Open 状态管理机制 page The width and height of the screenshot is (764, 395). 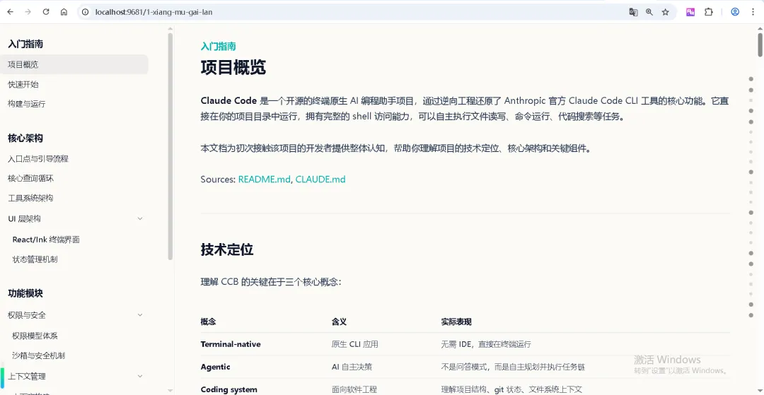coord(35,259)
